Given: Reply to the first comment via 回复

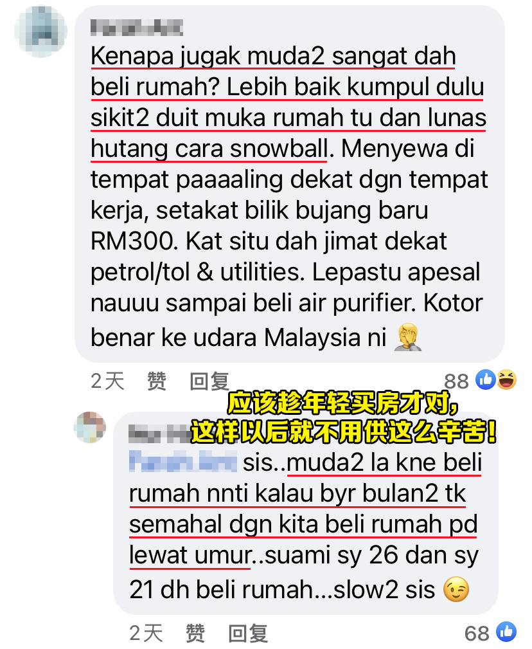Looking at the screenshot, I should click(209, 381).
